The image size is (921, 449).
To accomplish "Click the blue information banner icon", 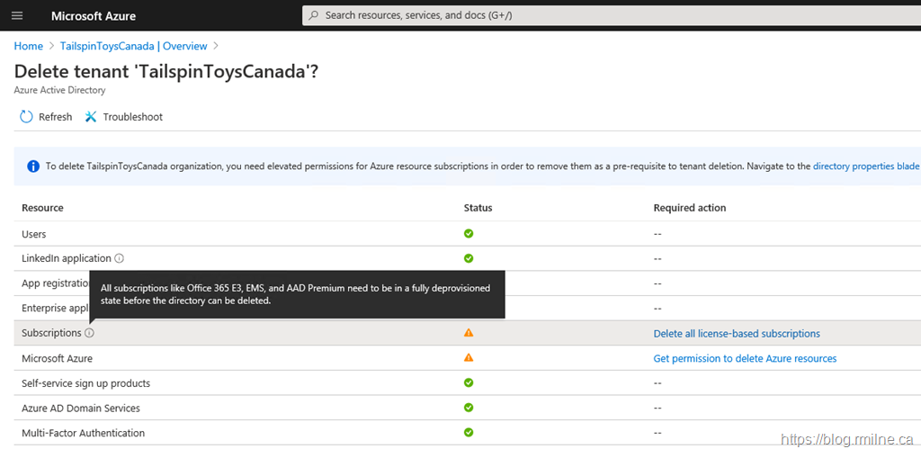I will point(33,166).
